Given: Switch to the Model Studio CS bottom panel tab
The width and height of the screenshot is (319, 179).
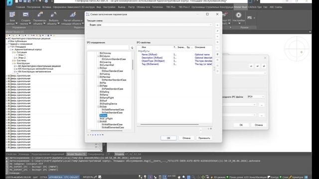Looking at the screenshot, I should coord(76,154).
